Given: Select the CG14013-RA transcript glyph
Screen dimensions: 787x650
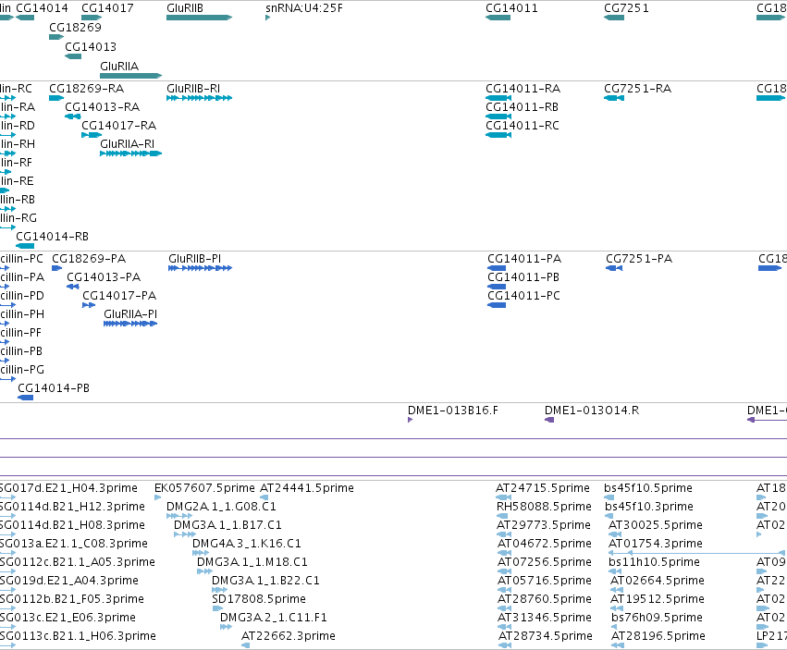Looking at the screenshot, I should pos(73,117).
